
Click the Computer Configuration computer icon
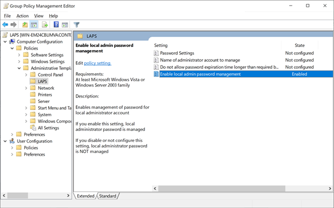pyautogui.click(x=12, y=42)
